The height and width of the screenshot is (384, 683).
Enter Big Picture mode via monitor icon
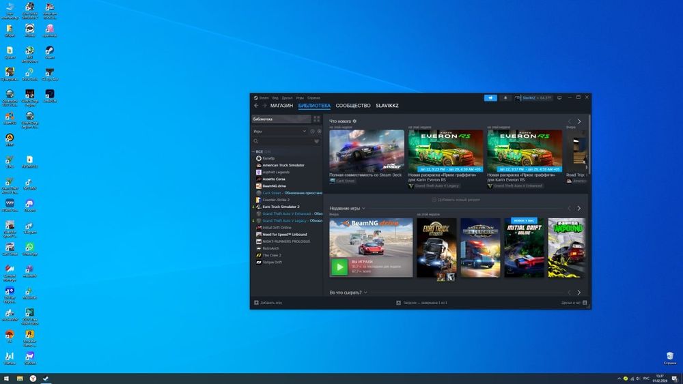560,98
